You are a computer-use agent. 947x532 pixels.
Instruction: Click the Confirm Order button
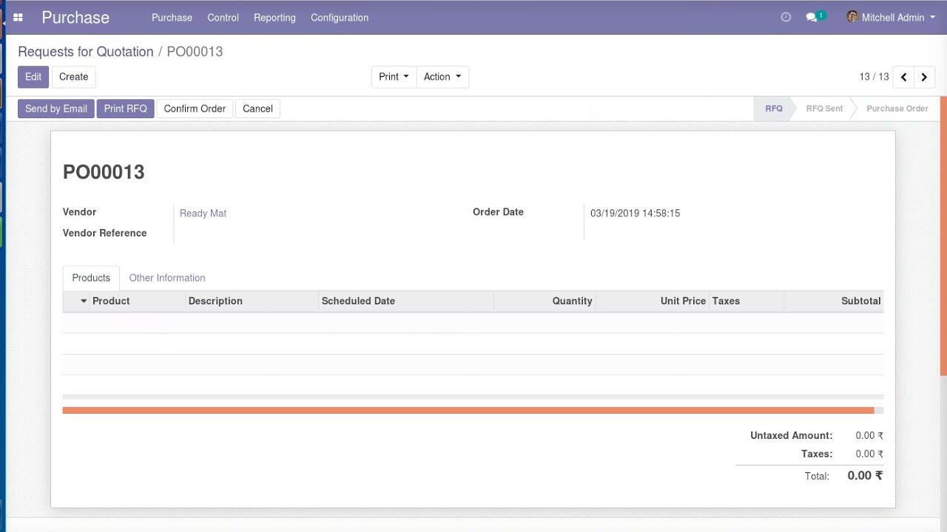click(195, 109)
